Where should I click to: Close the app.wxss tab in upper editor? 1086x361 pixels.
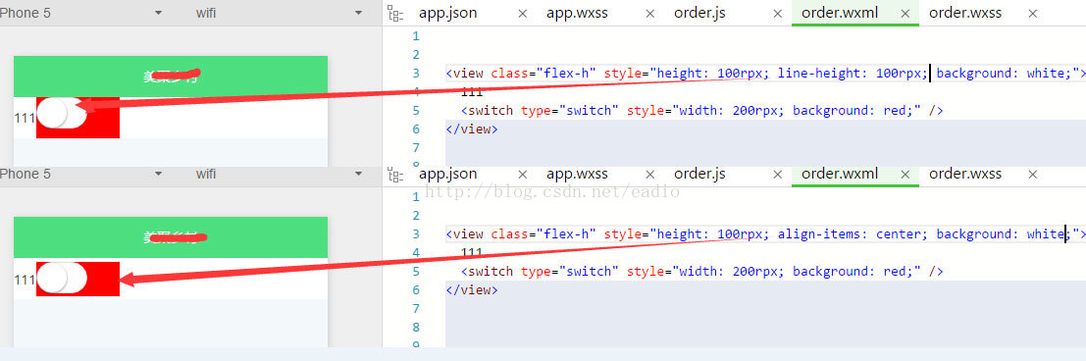coord(650,13)
